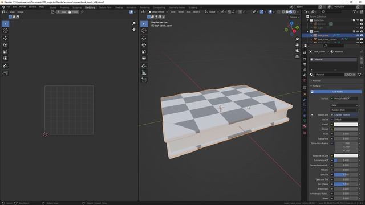
Task: Toggle render camera icon of book_cover
Action: (362, 35)
